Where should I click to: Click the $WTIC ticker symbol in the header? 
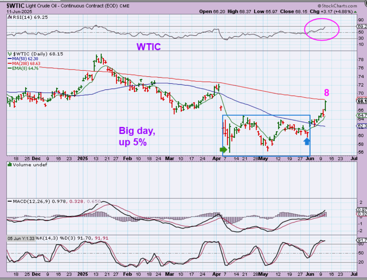pos(15,6)
